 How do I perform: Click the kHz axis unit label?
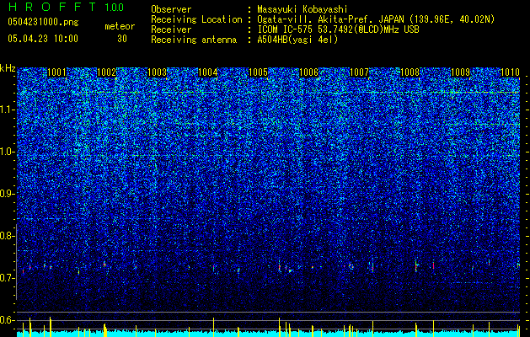[x=8, y=68]
